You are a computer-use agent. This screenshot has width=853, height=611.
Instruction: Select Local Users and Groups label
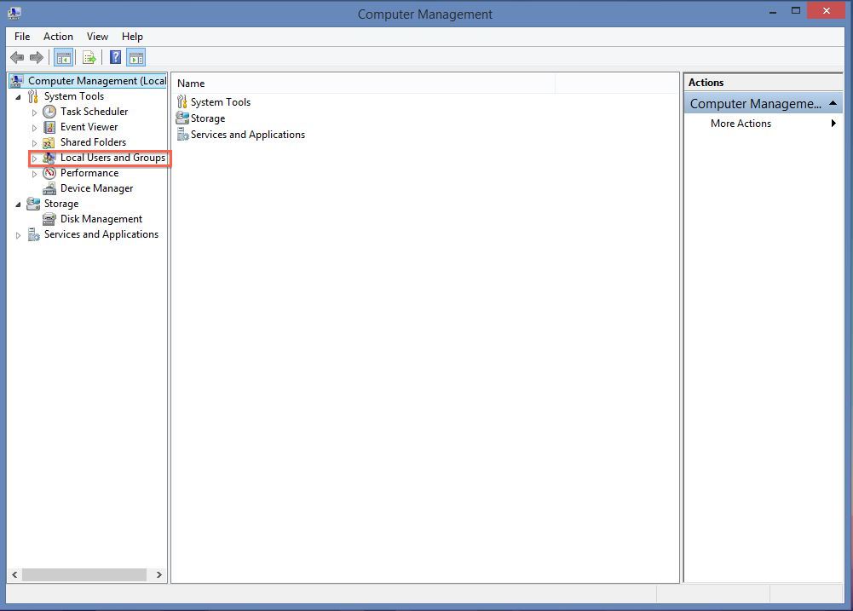tap(112, 158)
